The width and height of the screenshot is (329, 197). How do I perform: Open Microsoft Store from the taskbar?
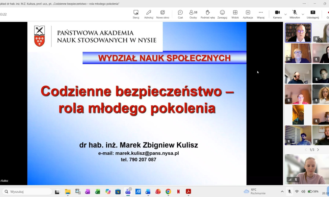(118, 191)
